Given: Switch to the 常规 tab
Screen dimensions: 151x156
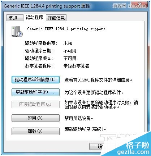Looking at the screenshot, I should (13, 18).
